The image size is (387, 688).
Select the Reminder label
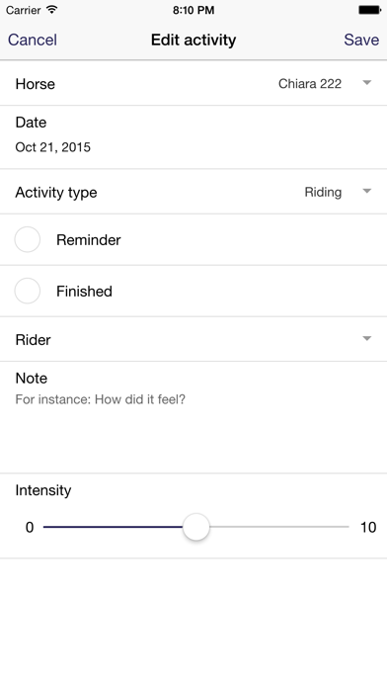[89, 240]
